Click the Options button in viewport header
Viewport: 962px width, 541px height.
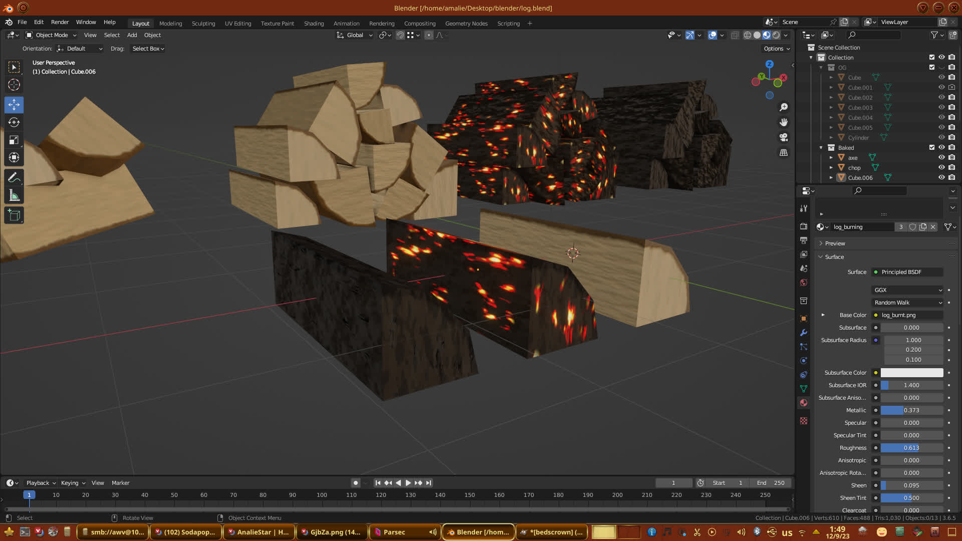(x=776, y=49)
